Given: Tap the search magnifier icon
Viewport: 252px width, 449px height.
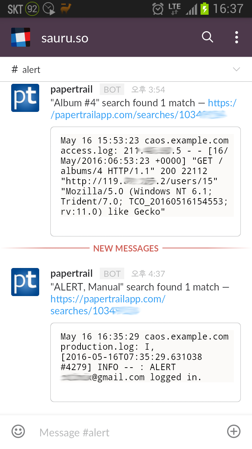Looking at the screenshot, I should [208, 37].
